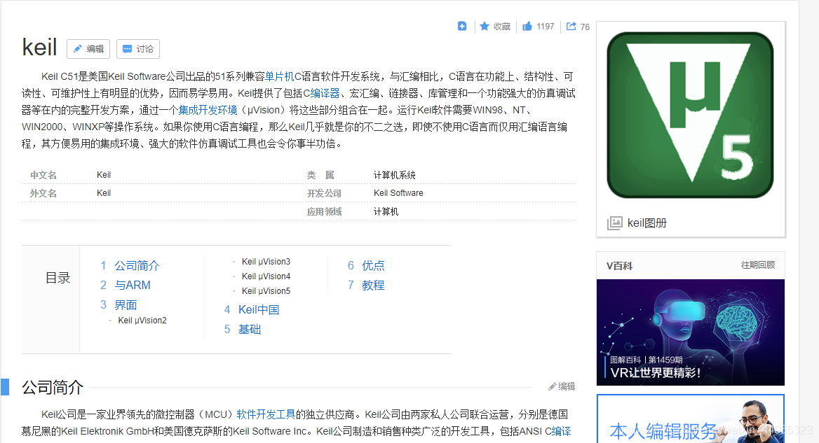Go to the Keil μVision5 sub-entry
819x443 pixels.
coord(266,291)
